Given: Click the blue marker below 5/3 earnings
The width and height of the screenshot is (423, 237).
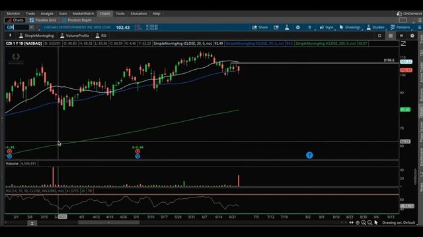Looking at the screenshot, I should (x=137, y=157).
